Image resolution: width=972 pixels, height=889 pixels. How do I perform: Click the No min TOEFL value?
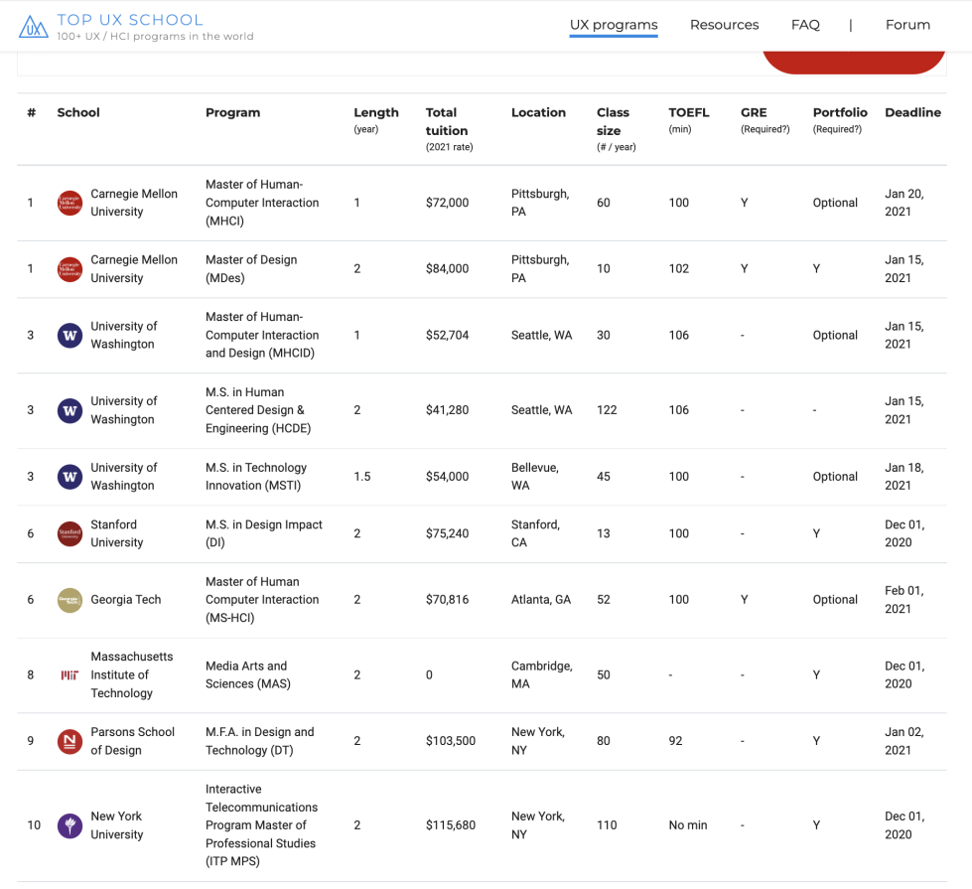pos(688,825)
